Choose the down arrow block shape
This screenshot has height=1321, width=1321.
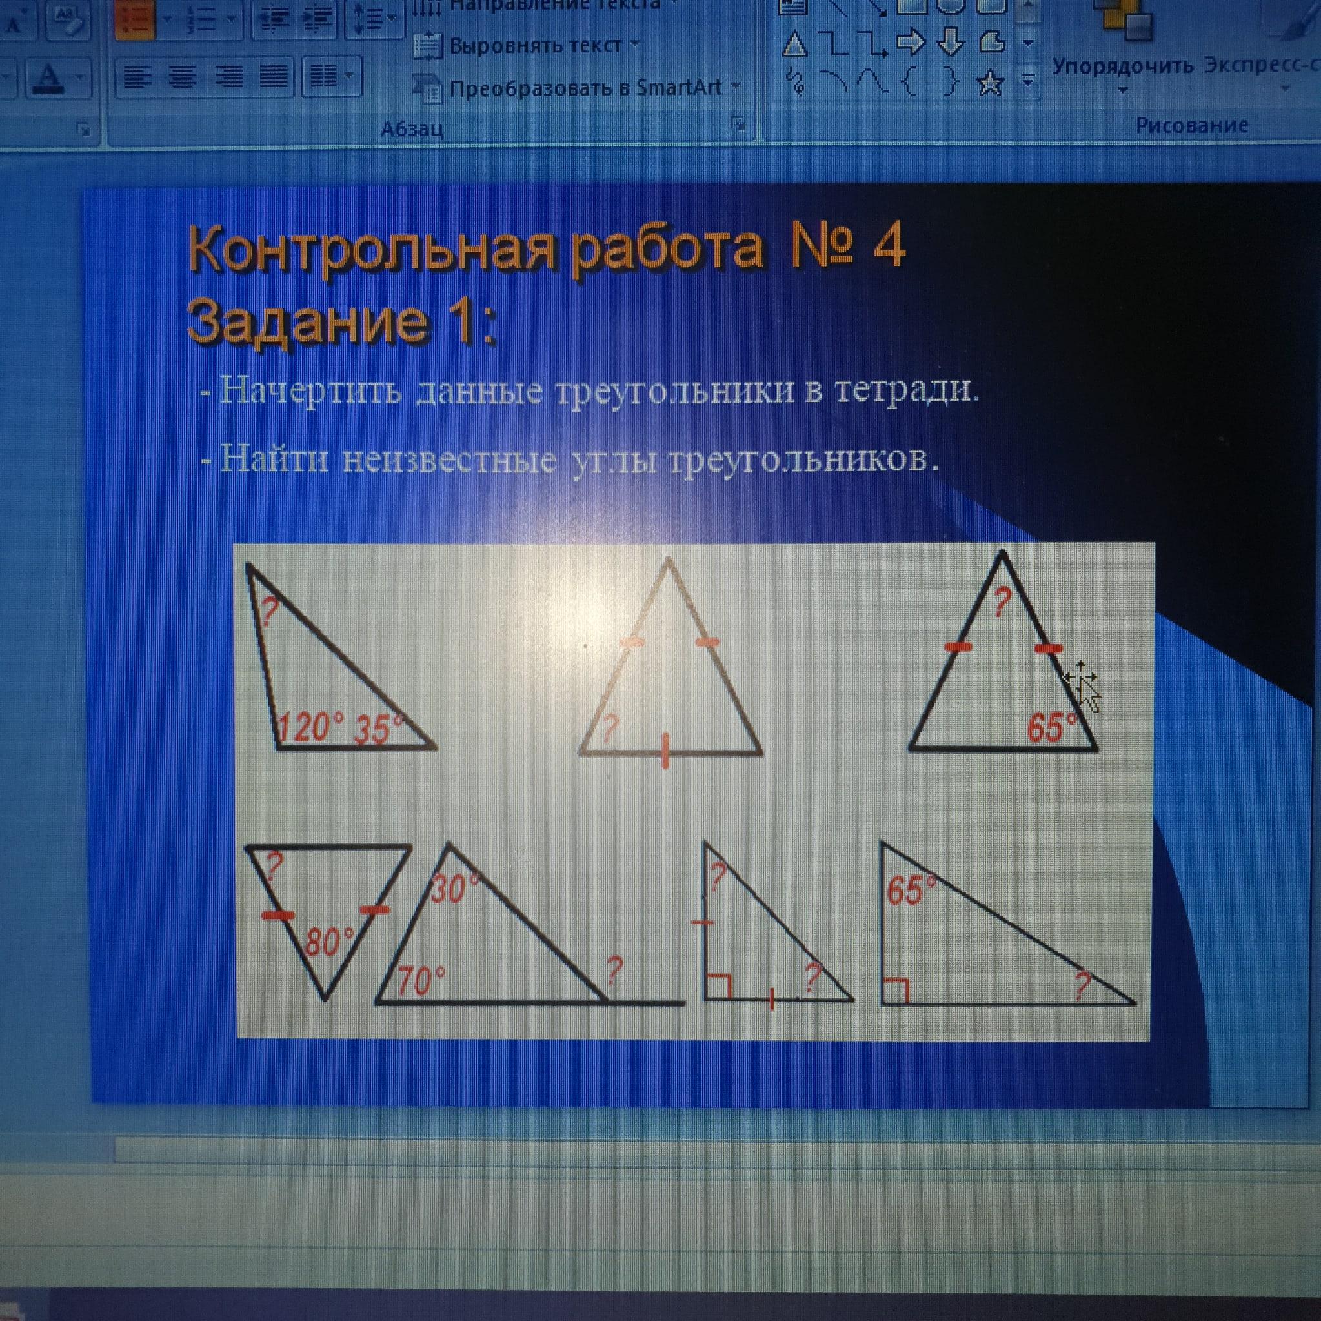click(x=951, y=43)
